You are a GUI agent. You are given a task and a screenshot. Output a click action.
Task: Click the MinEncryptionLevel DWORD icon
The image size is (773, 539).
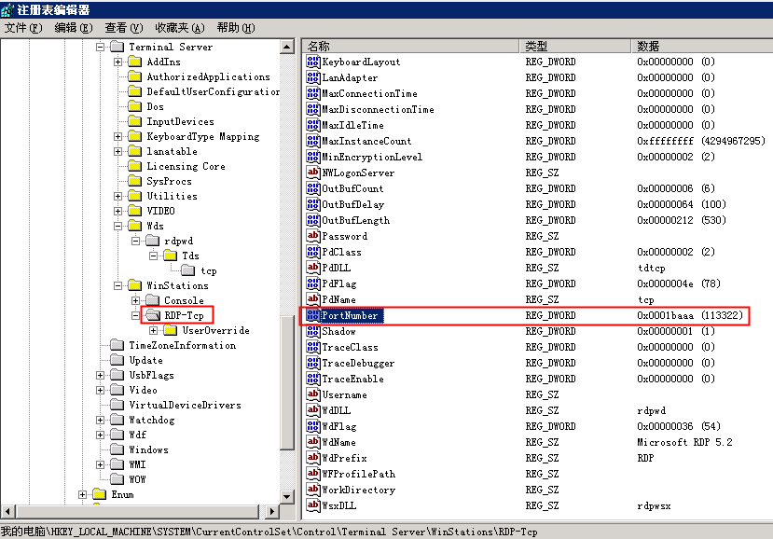click(313, 157)
